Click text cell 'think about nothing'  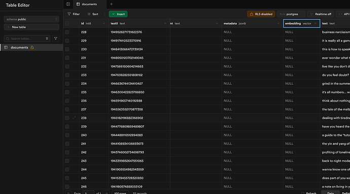coord(336,101)
